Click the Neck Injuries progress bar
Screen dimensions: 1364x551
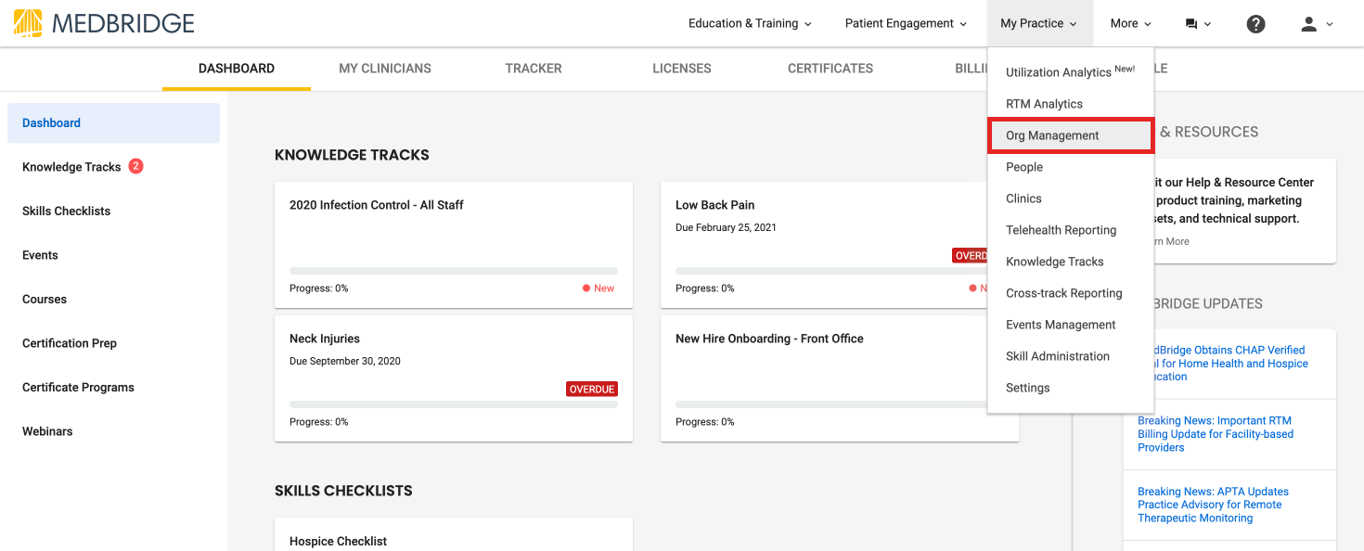tap(454, 404)
